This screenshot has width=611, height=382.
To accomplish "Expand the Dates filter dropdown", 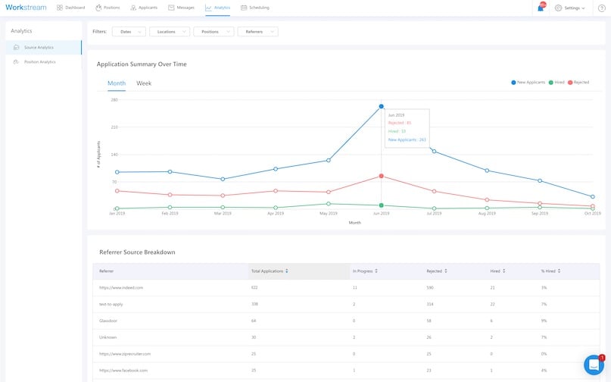I will (x=129, y=32).
